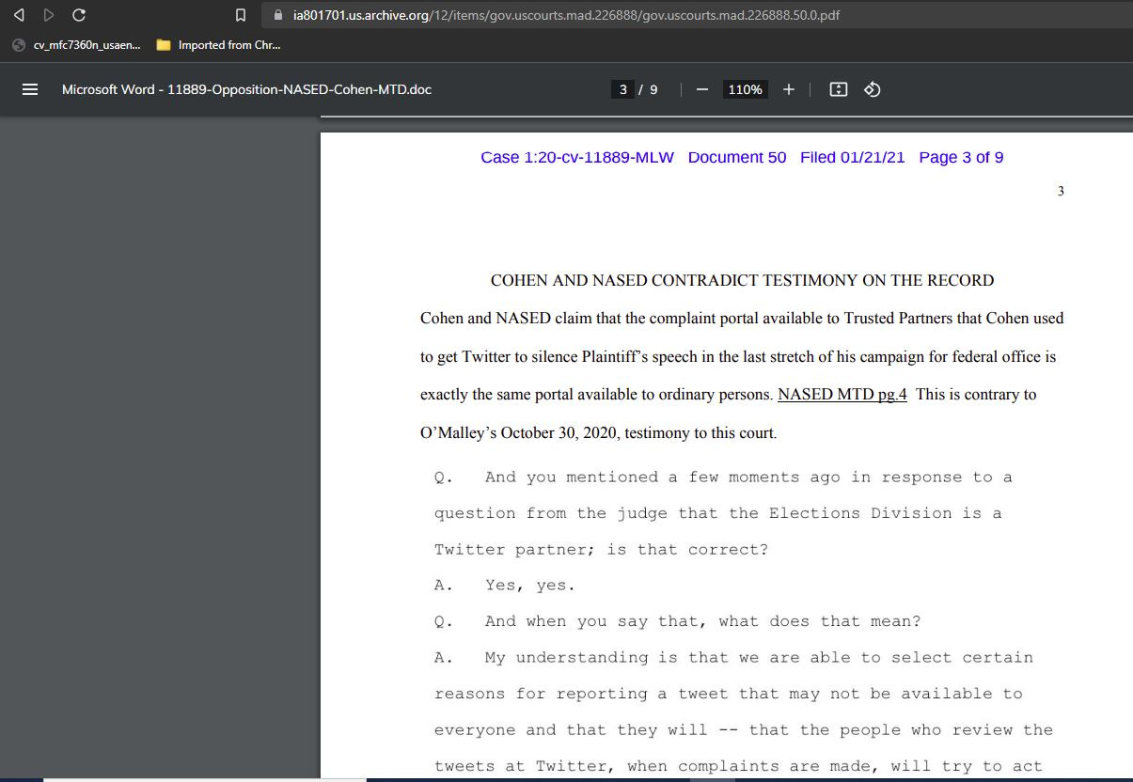Click the total page count 9
The height and width of the screenshot is (782, 1133).
point(653,90)
